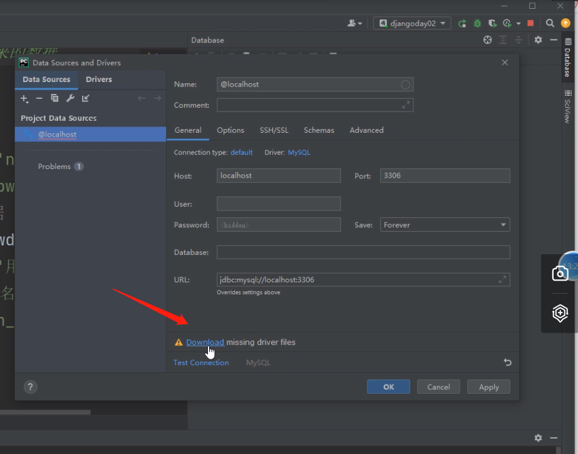
Task: Close the Data Sources and Drivers dialog
Action: coord(505,63)
